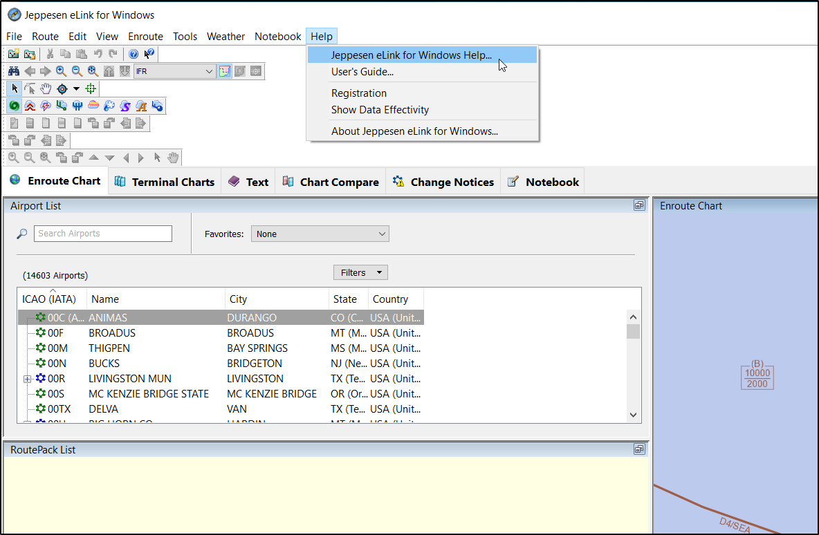Click the airport list scrollbar down arrow

click(633, 415)
